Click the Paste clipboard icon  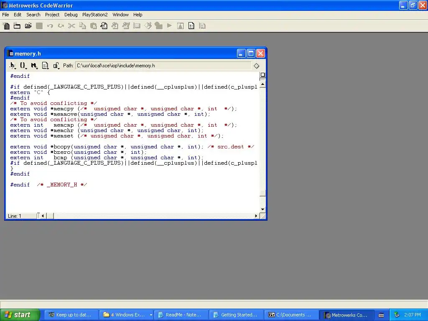click(x=93, y=26)
